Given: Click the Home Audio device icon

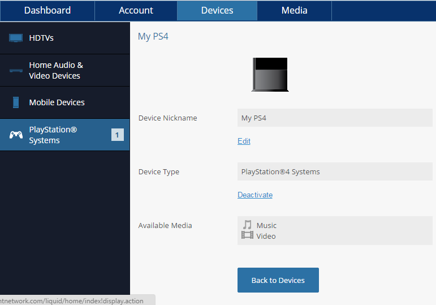Looking at the screenshot, I should (x=16, y=70).
